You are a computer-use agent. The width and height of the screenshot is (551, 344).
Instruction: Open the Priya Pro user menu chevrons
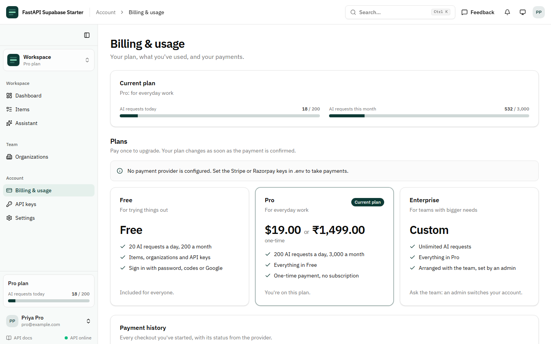88,321
